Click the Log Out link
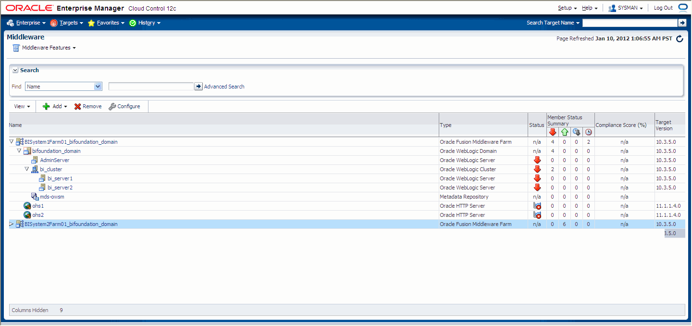Screen dimensions: 692x326 point(663,8)
